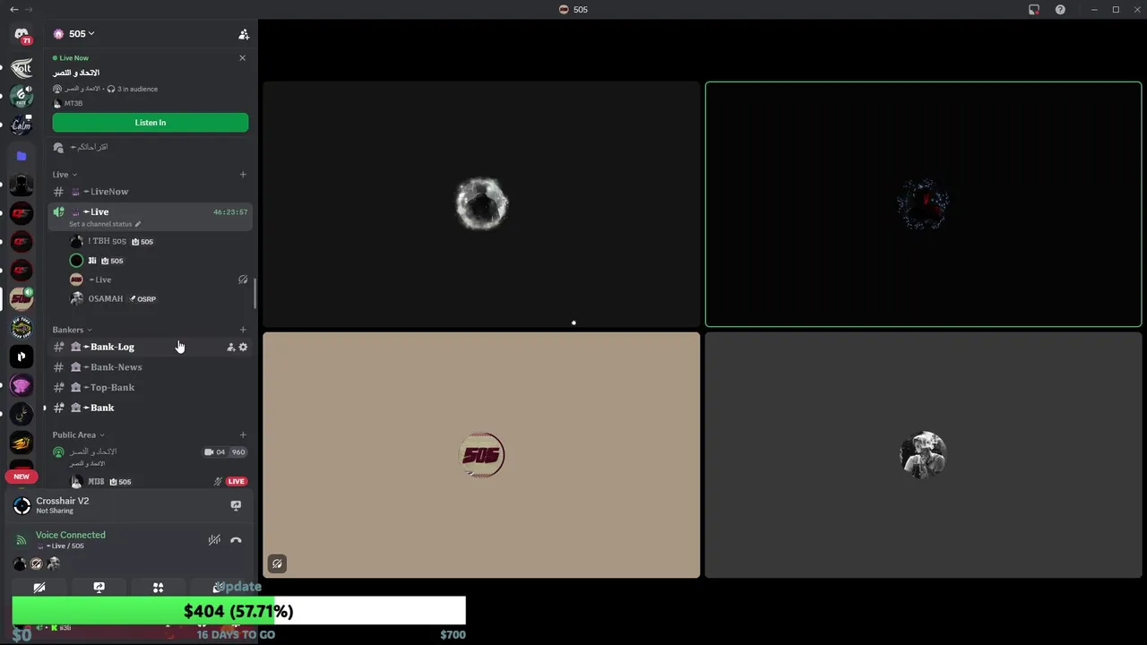Viewport: 1147px width, 645px height.
Task: Toggle camera on in voice panel
Action: (39, 588)
